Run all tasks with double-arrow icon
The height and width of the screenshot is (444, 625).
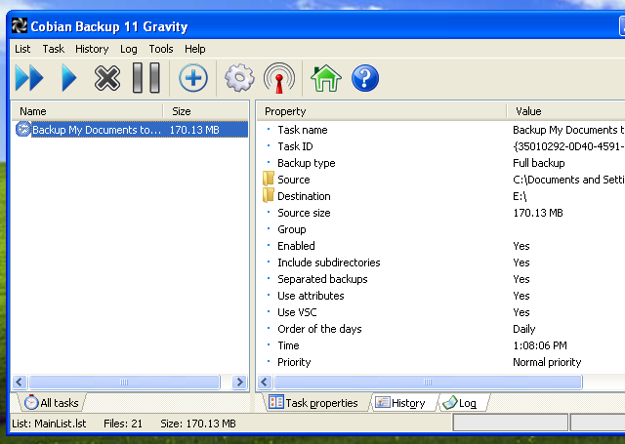pyautogui.click(x=29, y=78)
